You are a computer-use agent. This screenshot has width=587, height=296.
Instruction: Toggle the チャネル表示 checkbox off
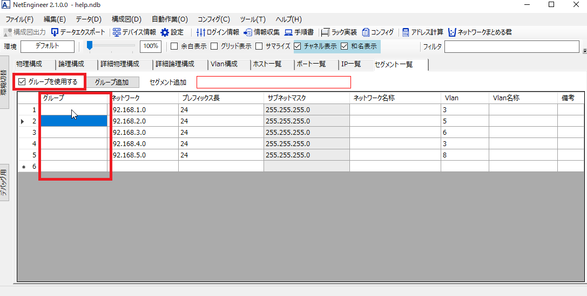[298, 46]
